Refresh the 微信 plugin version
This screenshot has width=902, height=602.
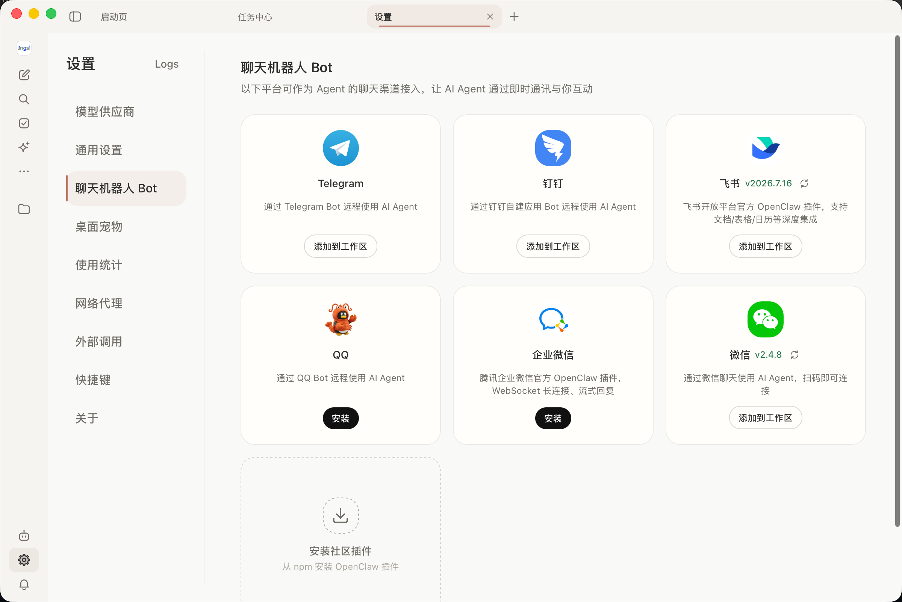(x=795, y=355)
